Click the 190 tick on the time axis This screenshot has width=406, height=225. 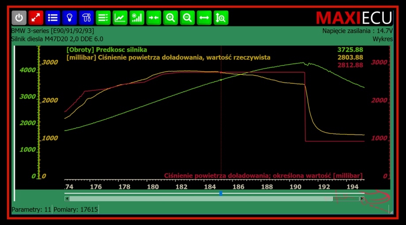click(295, 187)
